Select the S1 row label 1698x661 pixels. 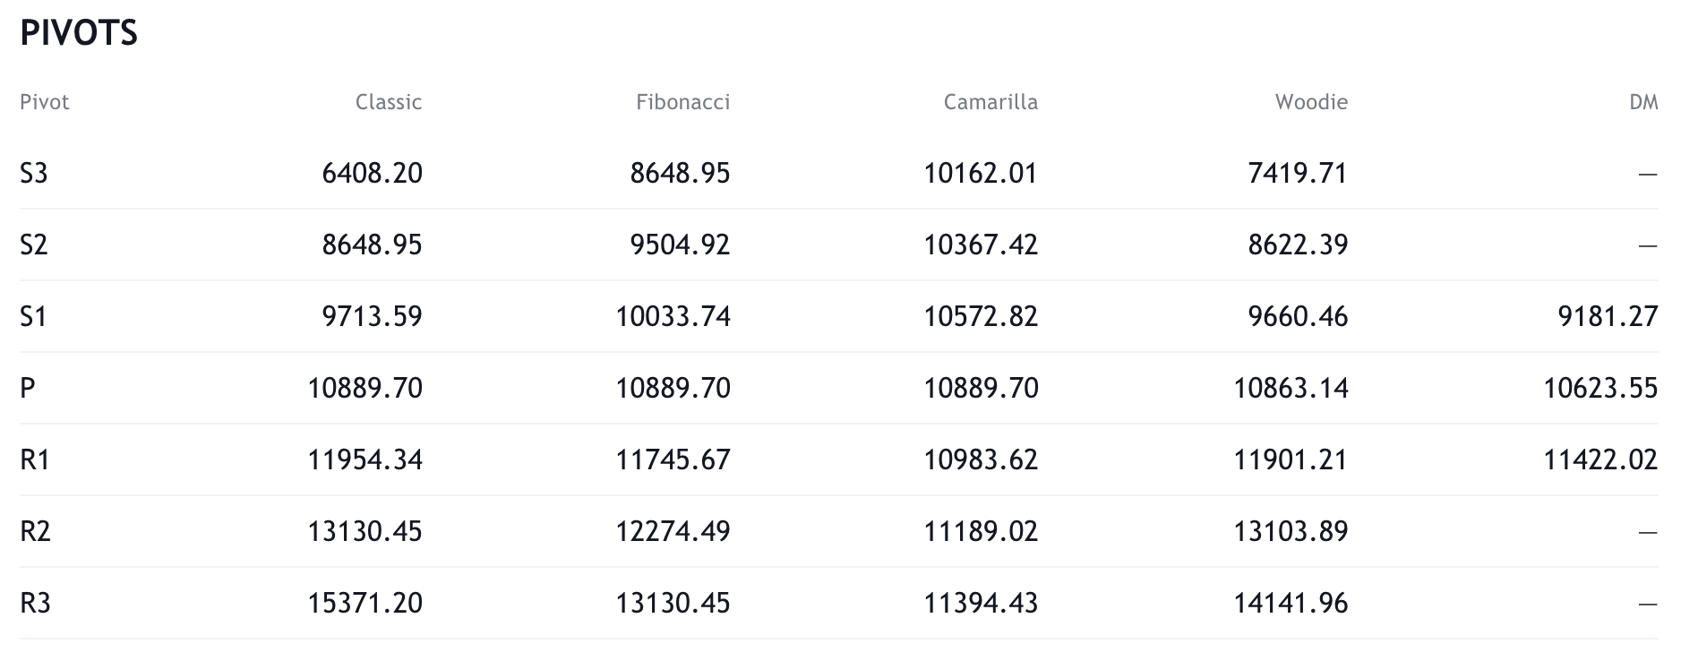(34, 316)
